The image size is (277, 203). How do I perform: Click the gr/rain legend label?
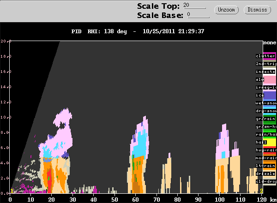pyautogui.click(x=265, y=119)
